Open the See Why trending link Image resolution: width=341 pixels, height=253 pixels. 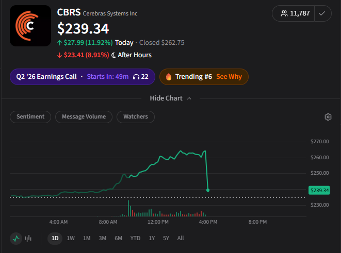coord(229,76)
